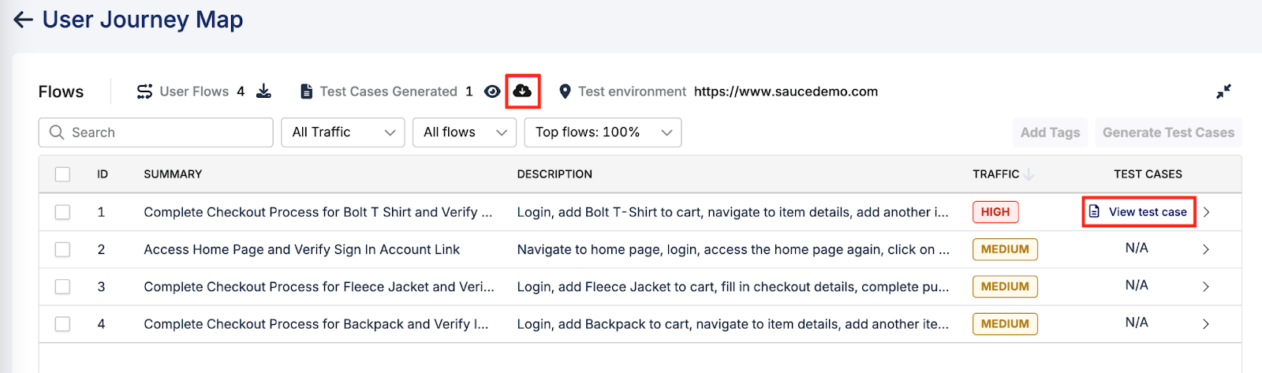The height and width of the screenshot is (373, 1262).
Task: Click the back arrow beside User Journey Map
Action: [x=23, y=20]
